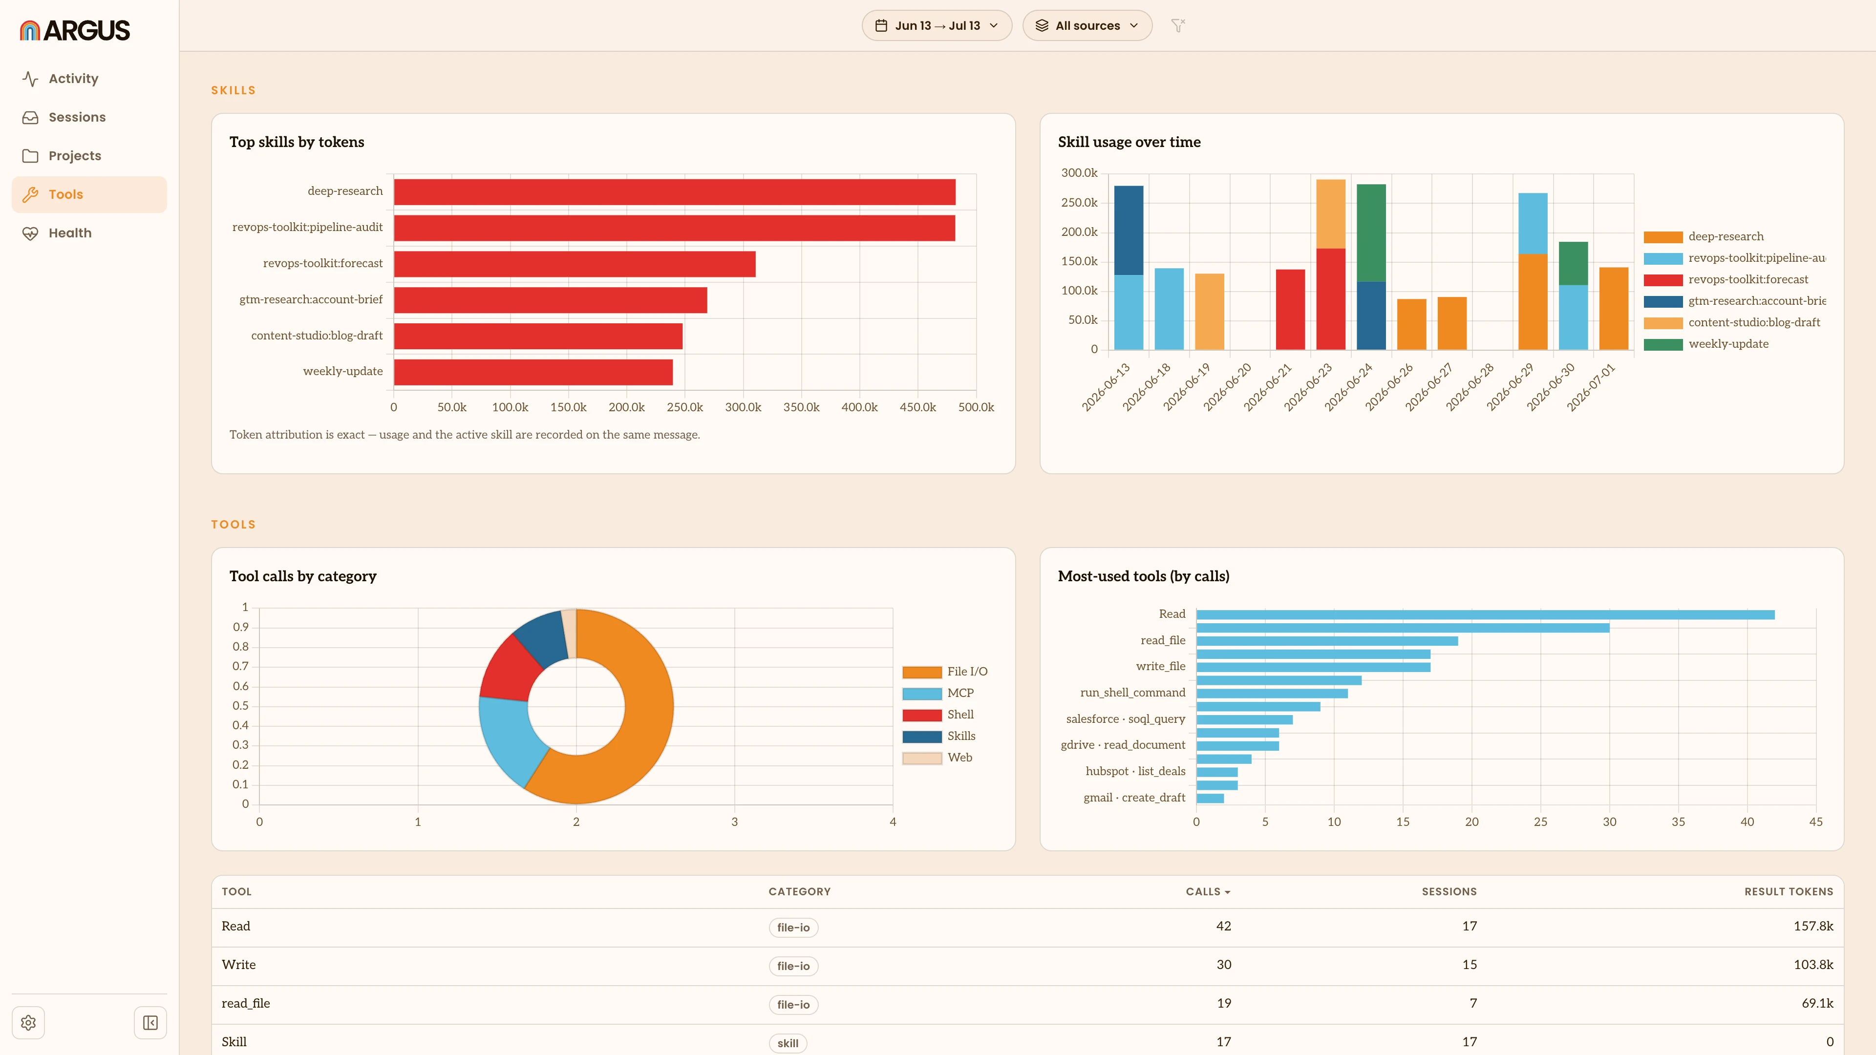This screenshot has height=1055, width=1876.
Task: Select the Tools menu item
Action: click(89, 194)
